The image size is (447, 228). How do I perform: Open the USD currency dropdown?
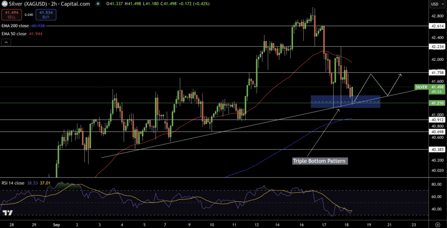click(437, 4)
